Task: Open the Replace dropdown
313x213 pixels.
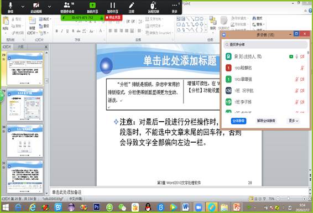Action: pos(258,24)
